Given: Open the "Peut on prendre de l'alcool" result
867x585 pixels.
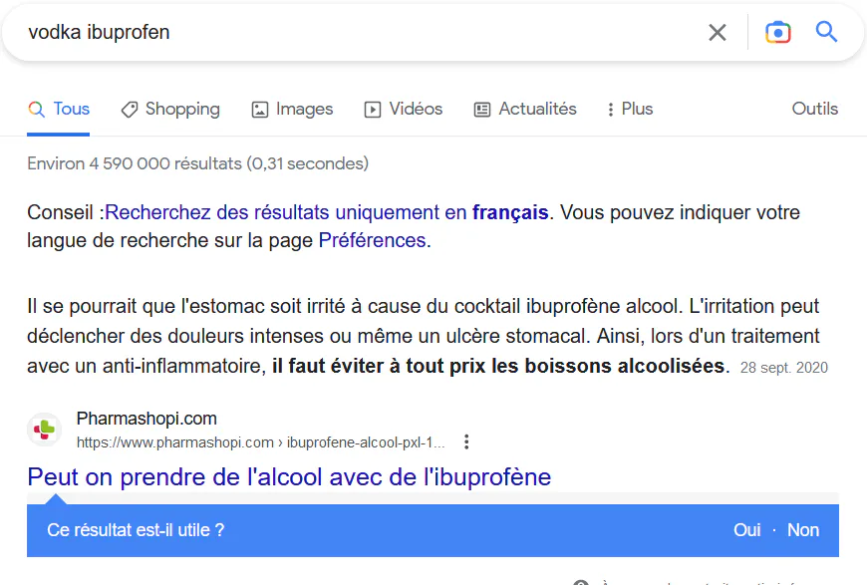Looking at the screenshot, I should click(289, 477).
